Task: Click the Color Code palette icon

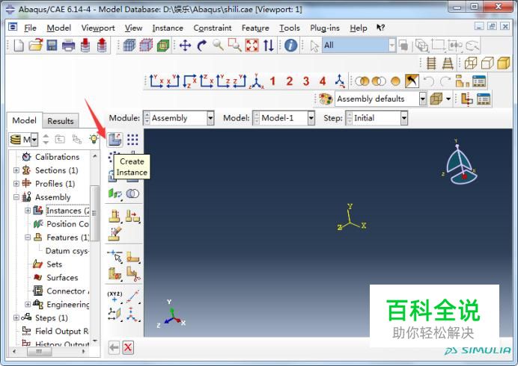Action: coord(326,99)
